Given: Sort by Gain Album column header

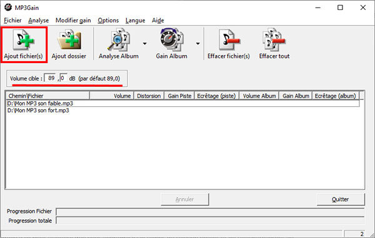Looking at the screenshot, I should point(296,96).
